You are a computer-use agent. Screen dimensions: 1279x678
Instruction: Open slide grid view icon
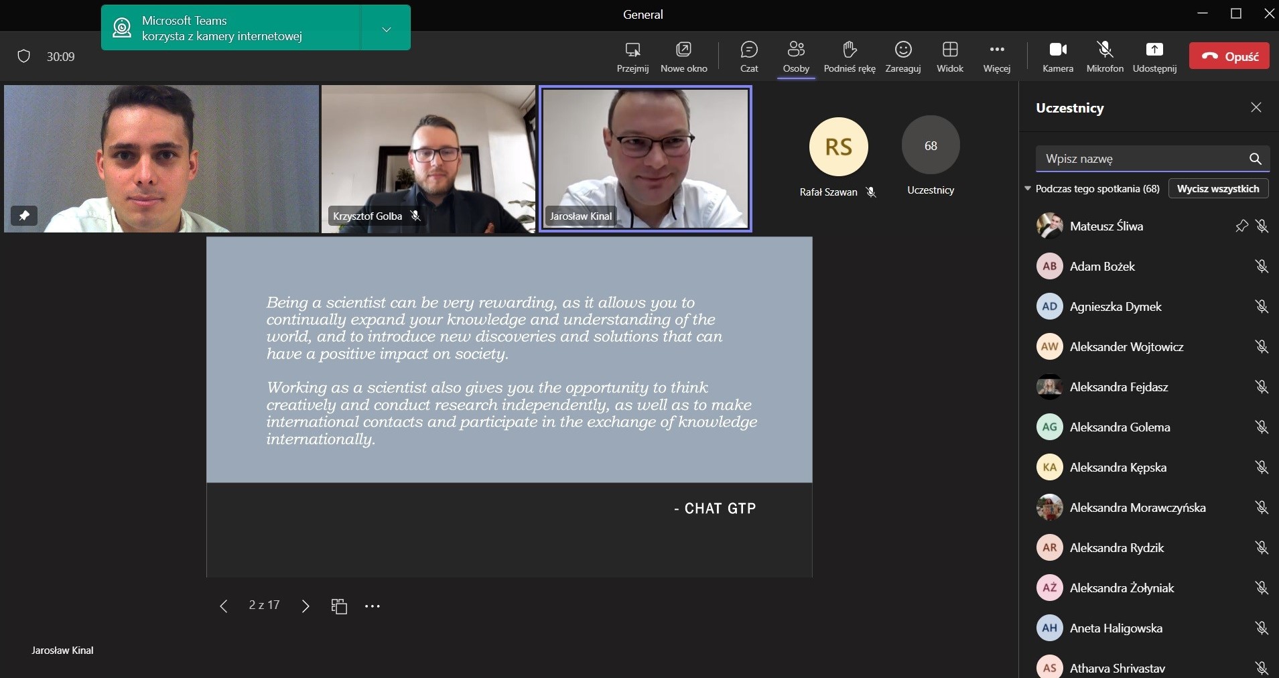tap(339, 606)
